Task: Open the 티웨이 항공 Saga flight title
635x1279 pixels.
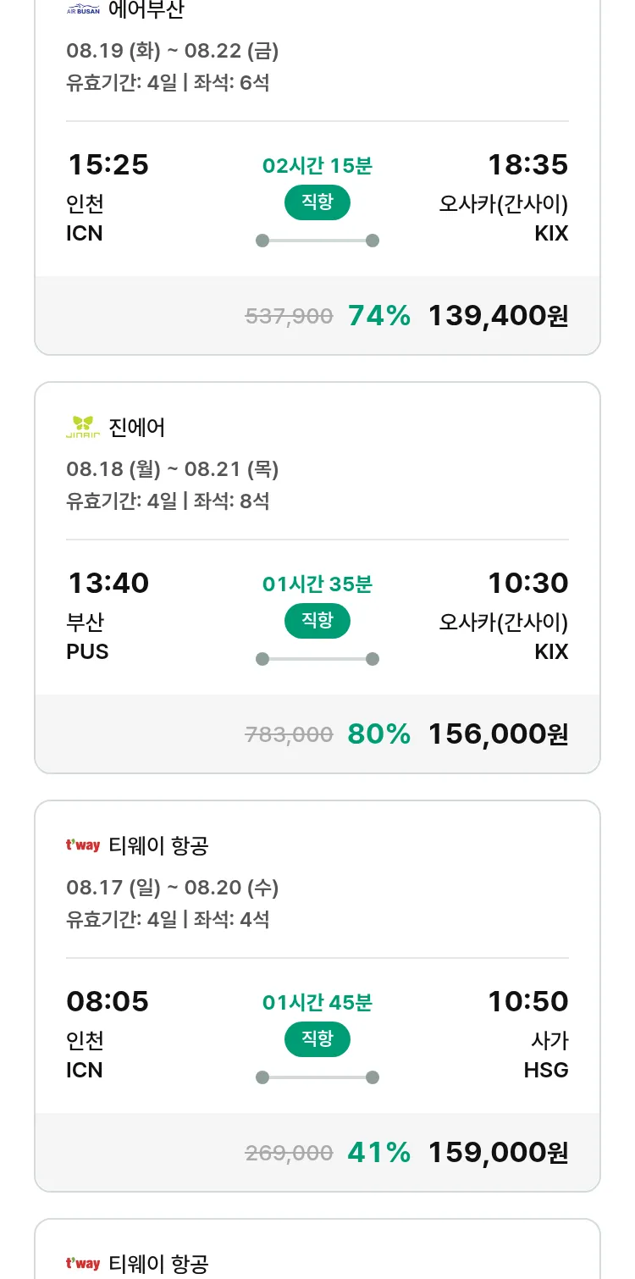Action: coord(159,845)
